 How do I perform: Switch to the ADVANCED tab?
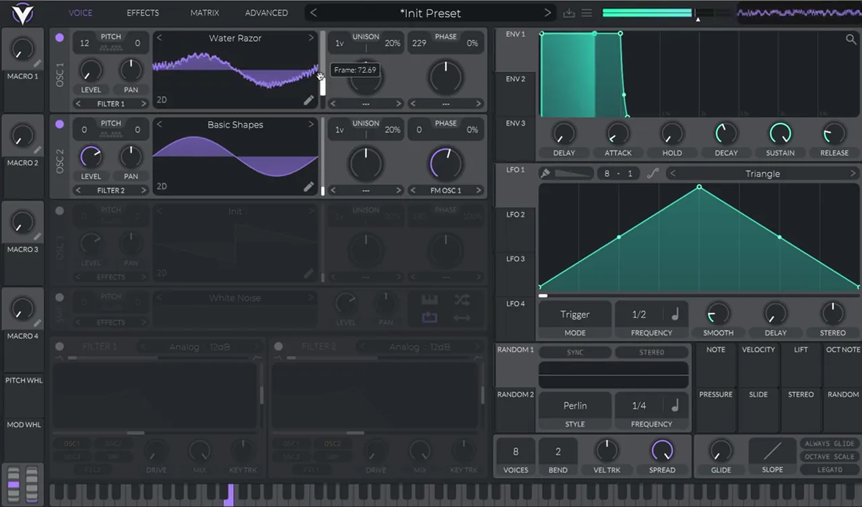pyautogui.click(x=266, y=13)
